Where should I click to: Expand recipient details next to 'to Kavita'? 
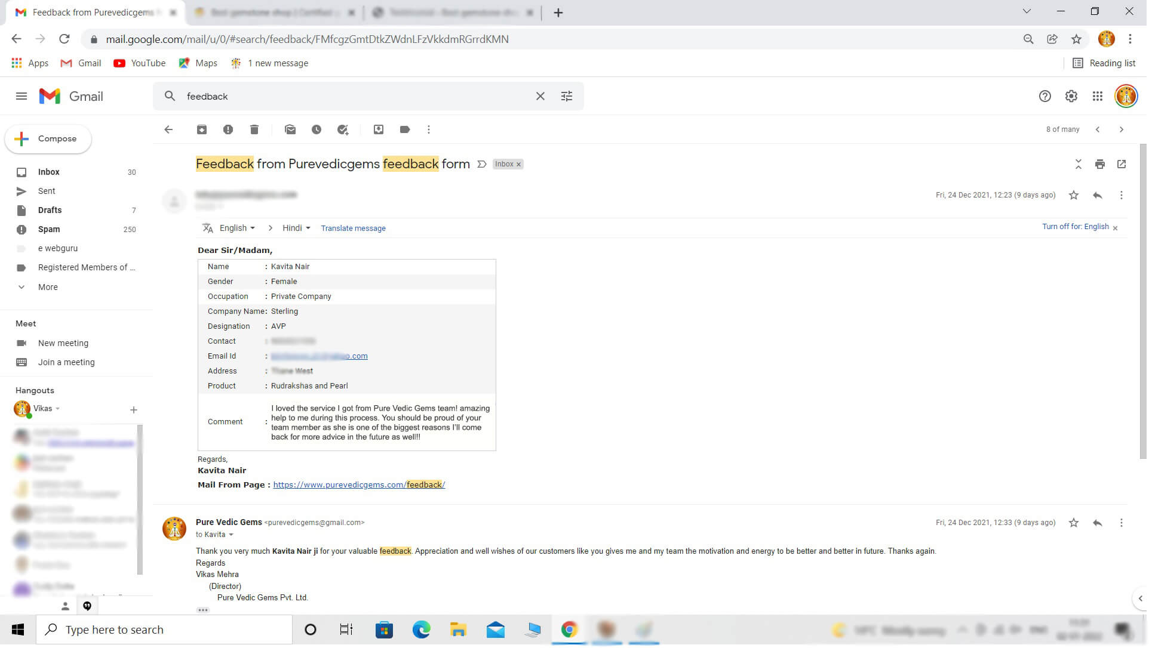[x=231, y=535]
